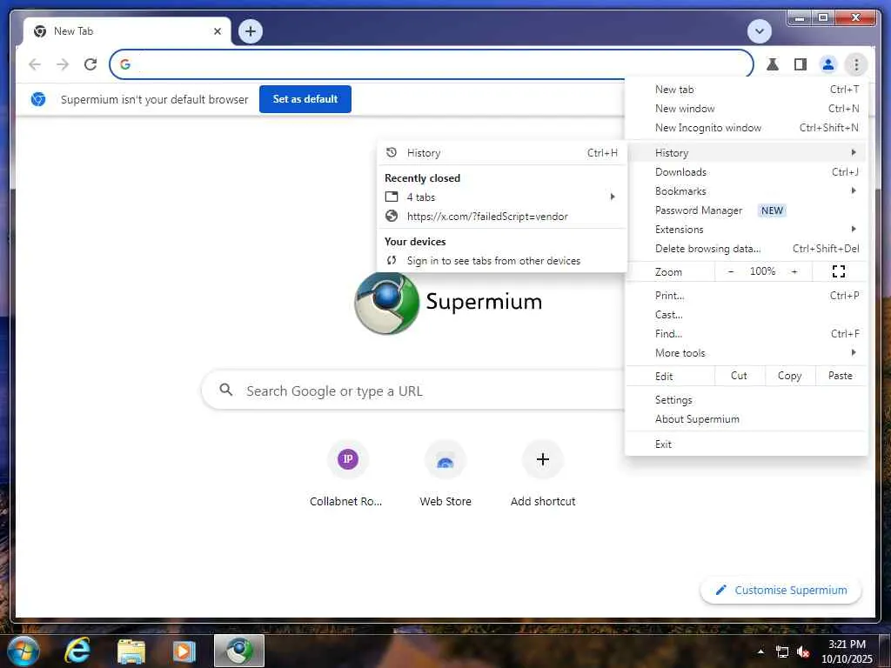This screenshot has height=668, width=891.
Task: Click the clock icon beside History
Action: click(392, 152)
